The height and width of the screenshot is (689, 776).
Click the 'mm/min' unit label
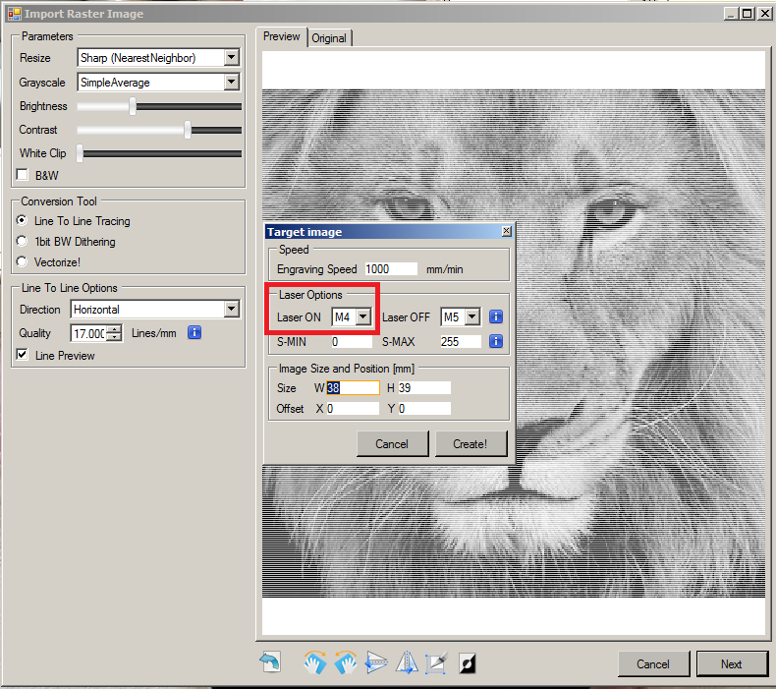[444, 269]
